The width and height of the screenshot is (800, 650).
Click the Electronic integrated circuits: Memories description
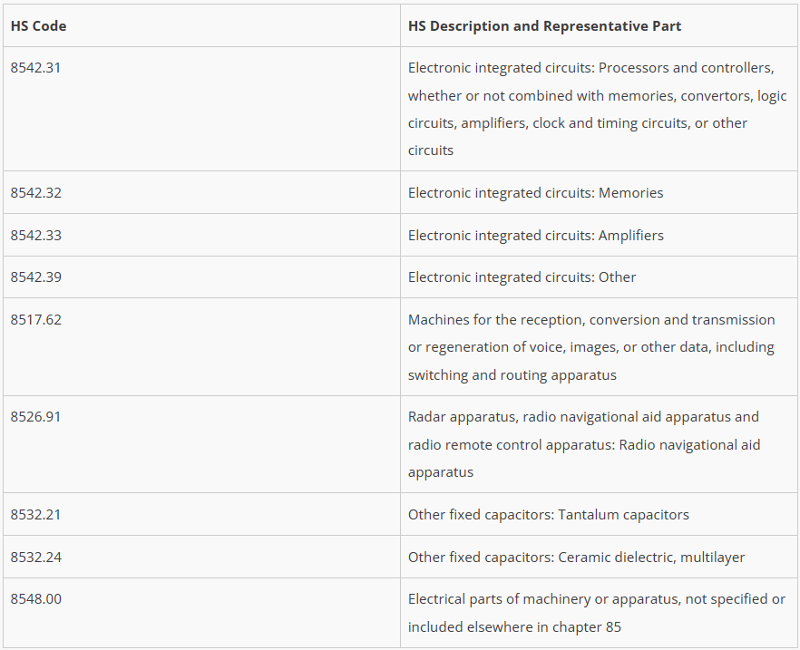click(x=535, y=192)
